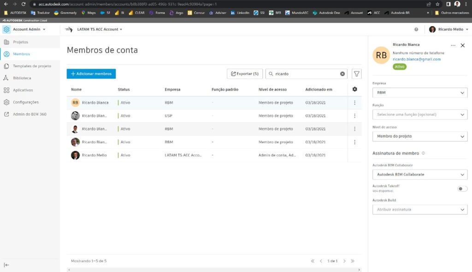The image size is (472, 272).
Task: Click the LATAM TS ACC Acco... company cell
Action: pyautogui.click(x=183, y=155)
